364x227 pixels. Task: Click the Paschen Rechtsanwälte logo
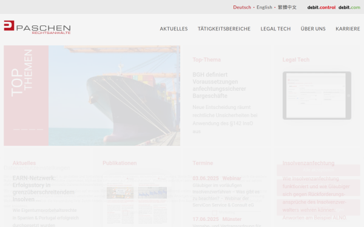[x=37, y=27]
